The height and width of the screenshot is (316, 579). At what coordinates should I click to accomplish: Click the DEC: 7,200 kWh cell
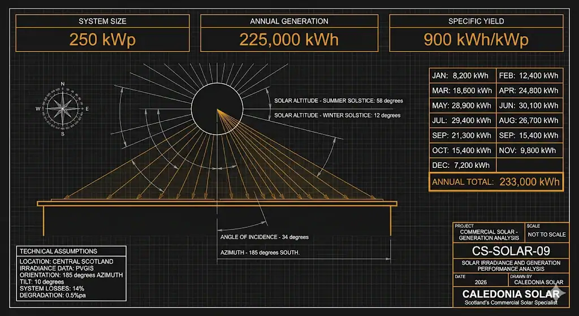tap(463, 165)
